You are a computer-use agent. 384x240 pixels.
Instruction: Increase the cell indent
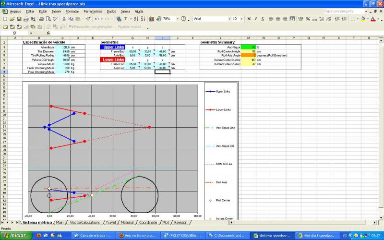[344, 19]
